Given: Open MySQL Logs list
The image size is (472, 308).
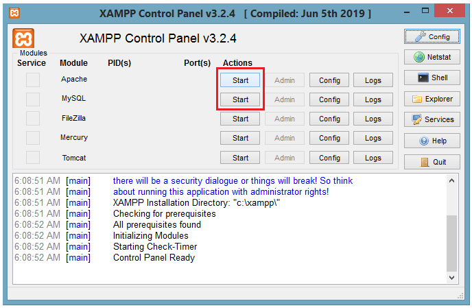Looking at the screenshot, I should point(373,99).
